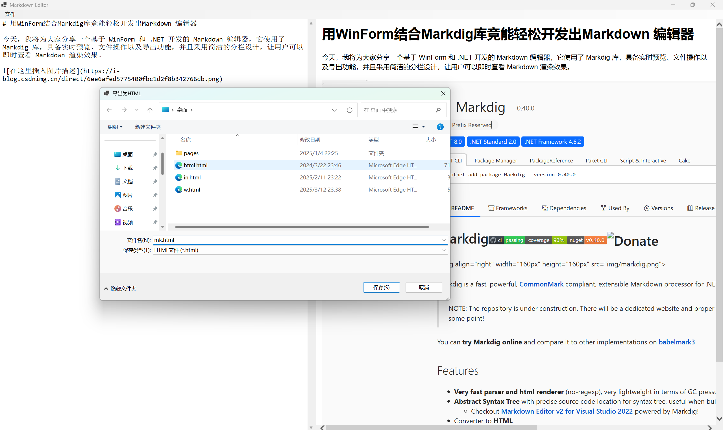
Task: Switch to the Versions tab on NuGet page
Action: click(x=662, y=208)
